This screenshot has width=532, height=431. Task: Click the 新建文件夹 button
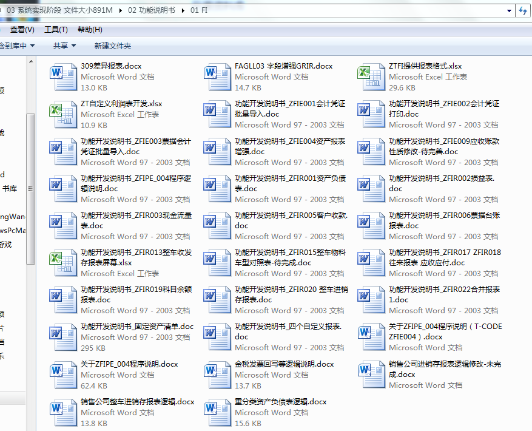click(x=112, y=46)
